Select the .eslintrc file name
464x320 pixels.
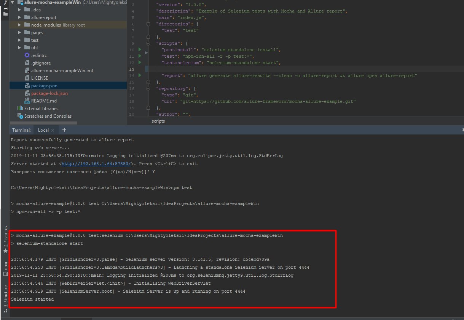[x=39, y=55]
